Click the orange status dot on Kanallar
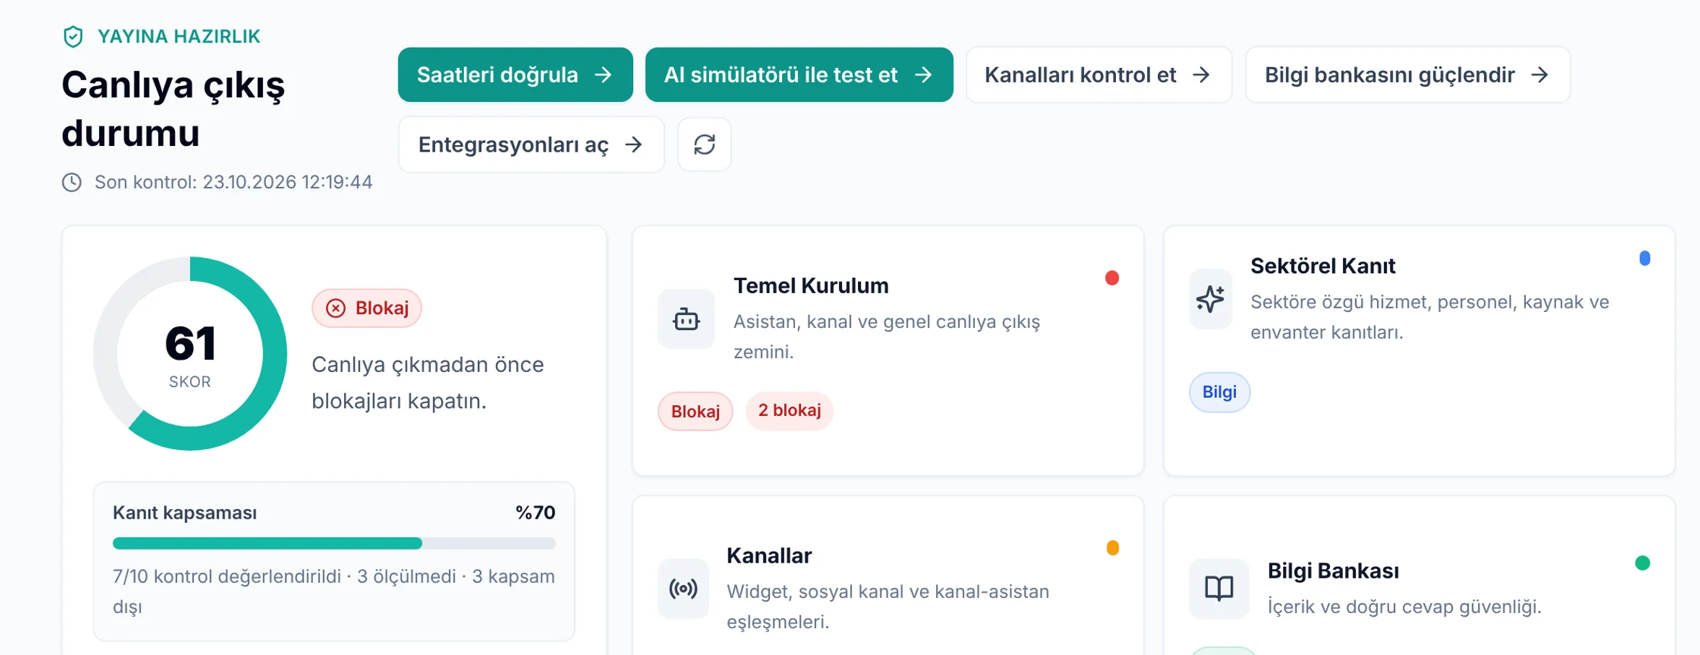 coord(1112,548)
